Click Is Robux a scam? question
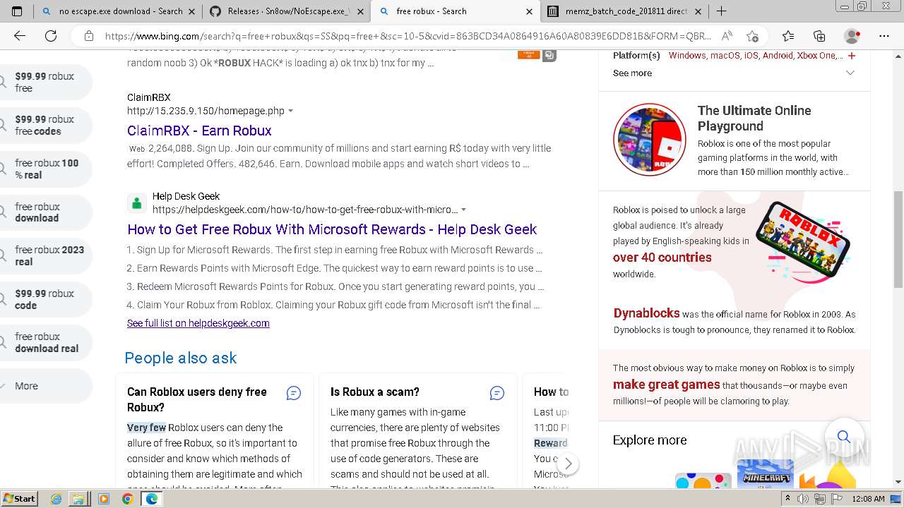 (374, 392)
